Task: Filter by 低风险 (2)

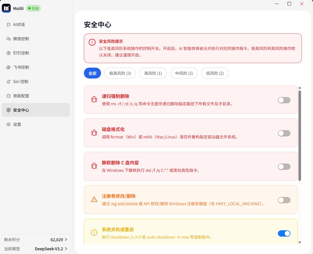Action: coord(215,73)
